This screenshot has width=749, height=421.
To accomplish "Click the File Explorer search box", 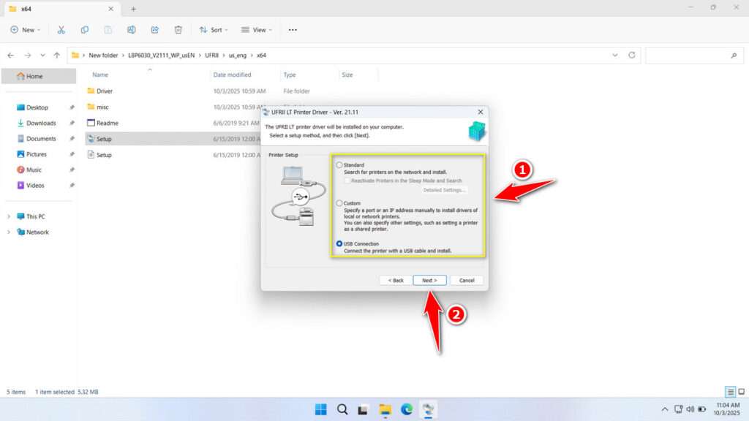I will pos(692,56).
